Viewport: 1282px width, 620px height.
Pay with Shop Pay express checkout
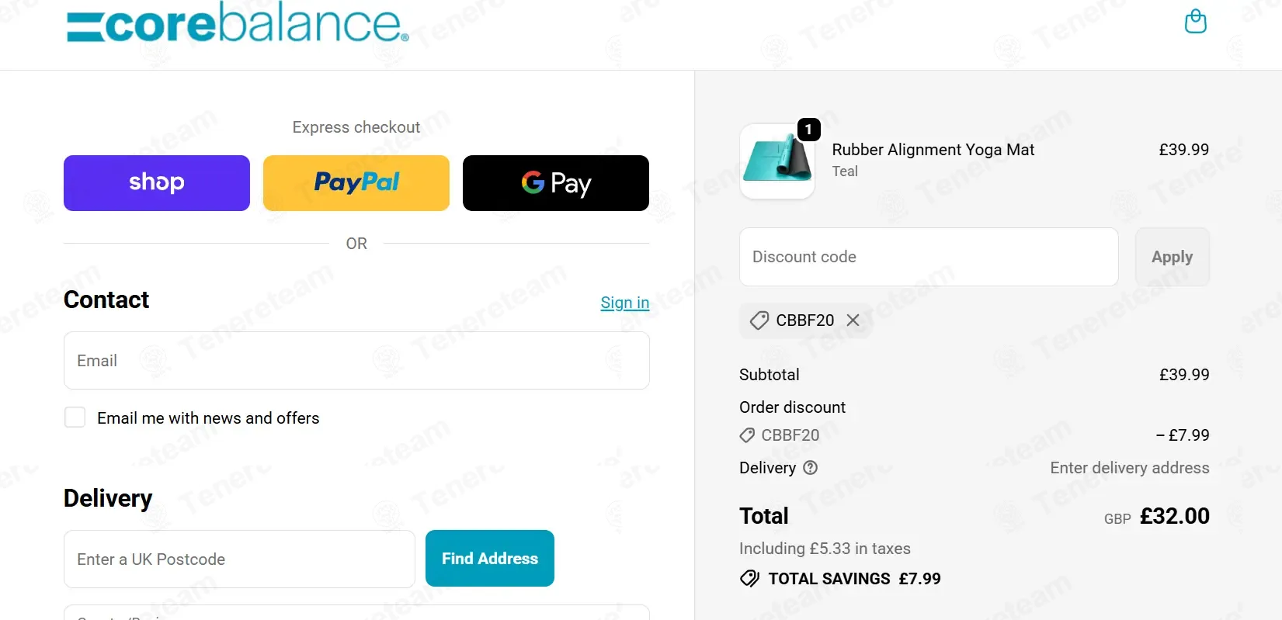click(157, 183)
